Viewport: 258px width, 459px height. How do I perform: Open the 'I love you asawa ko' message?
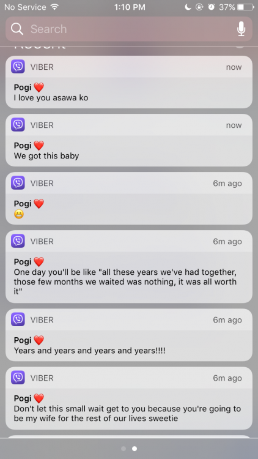click(129, 82)
